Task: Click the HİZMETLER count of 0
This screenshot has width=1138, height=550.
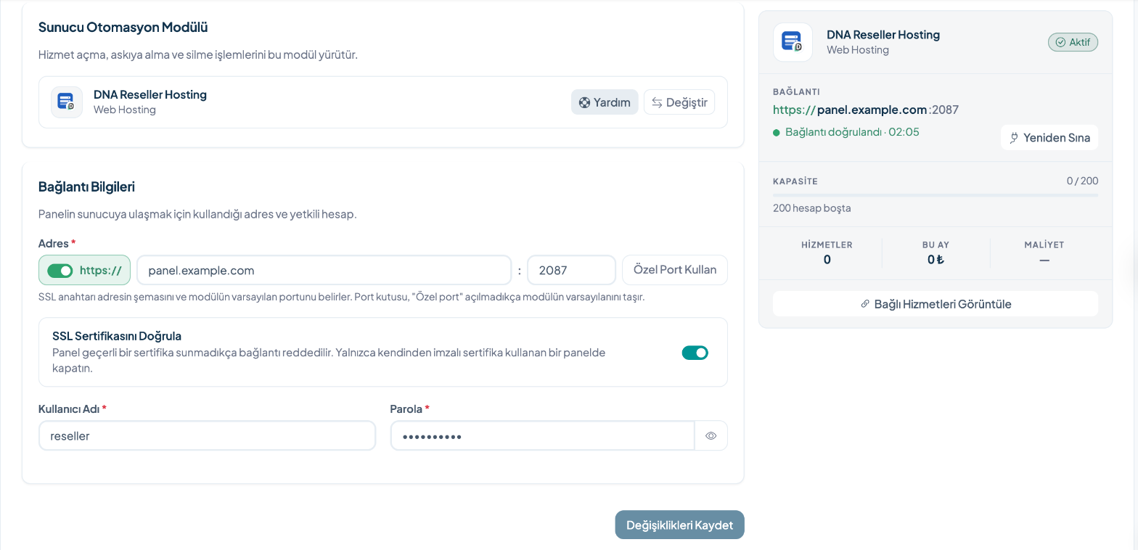Action: (827, 259)
